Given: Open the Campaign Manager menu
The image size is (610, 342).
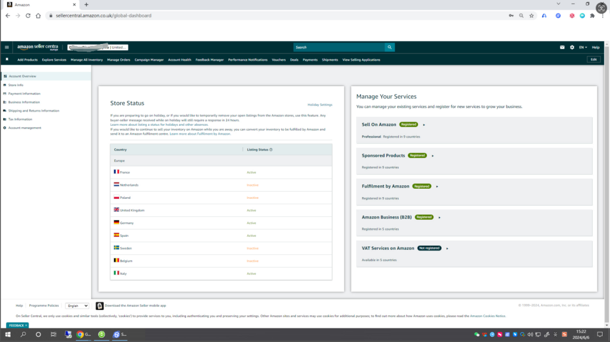Looking at the screenshot, I should point(149,60).
